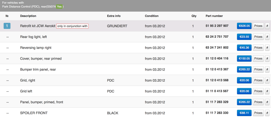Click the €265.22 button for Panel, bumper, primed, front
This screenshot has width=271, height=118.
click(244, 102)
